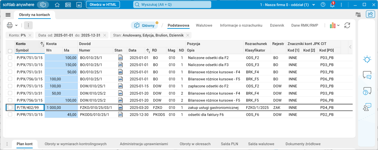Viewport: 378px width, 150px height.
Task: Click the help question mark icon
Action: point(323,5)
